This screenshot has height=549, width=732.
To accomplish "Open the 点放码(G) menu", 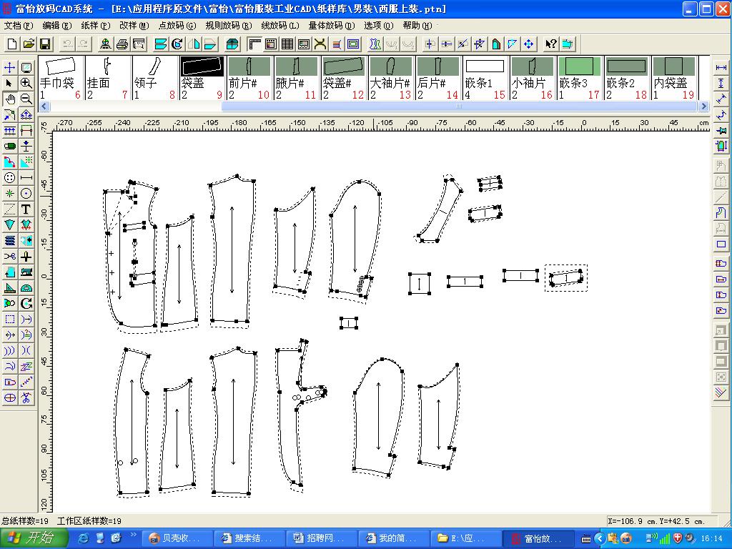I will coord(177,25).
